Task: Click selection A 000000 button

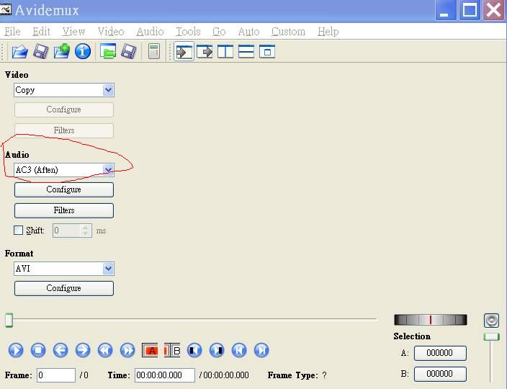Action: pyautogui.click(x=440, y=353)
